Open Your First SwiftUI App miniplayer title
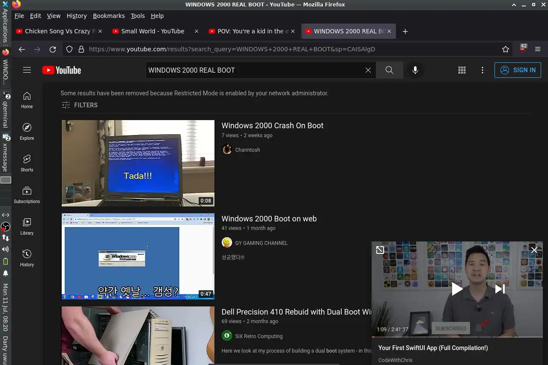The height and width of the screenshot is (365, 548). click(433, 348)
